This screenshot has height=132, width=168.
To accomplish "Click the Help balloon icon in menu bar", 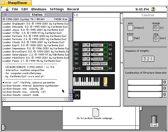I will point(153,9).
